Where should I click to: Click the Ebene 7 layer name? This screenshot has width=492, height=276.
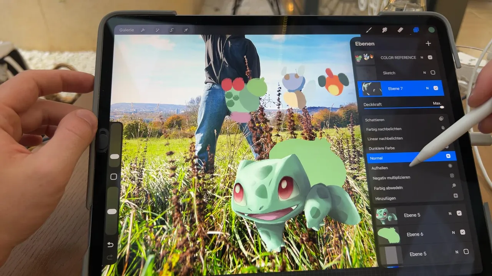pyautogui.click(x=395, y=89)
